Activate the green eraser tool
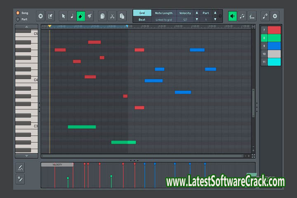The width and height of the screenshot is (297, 198). (x=81, y=16)
